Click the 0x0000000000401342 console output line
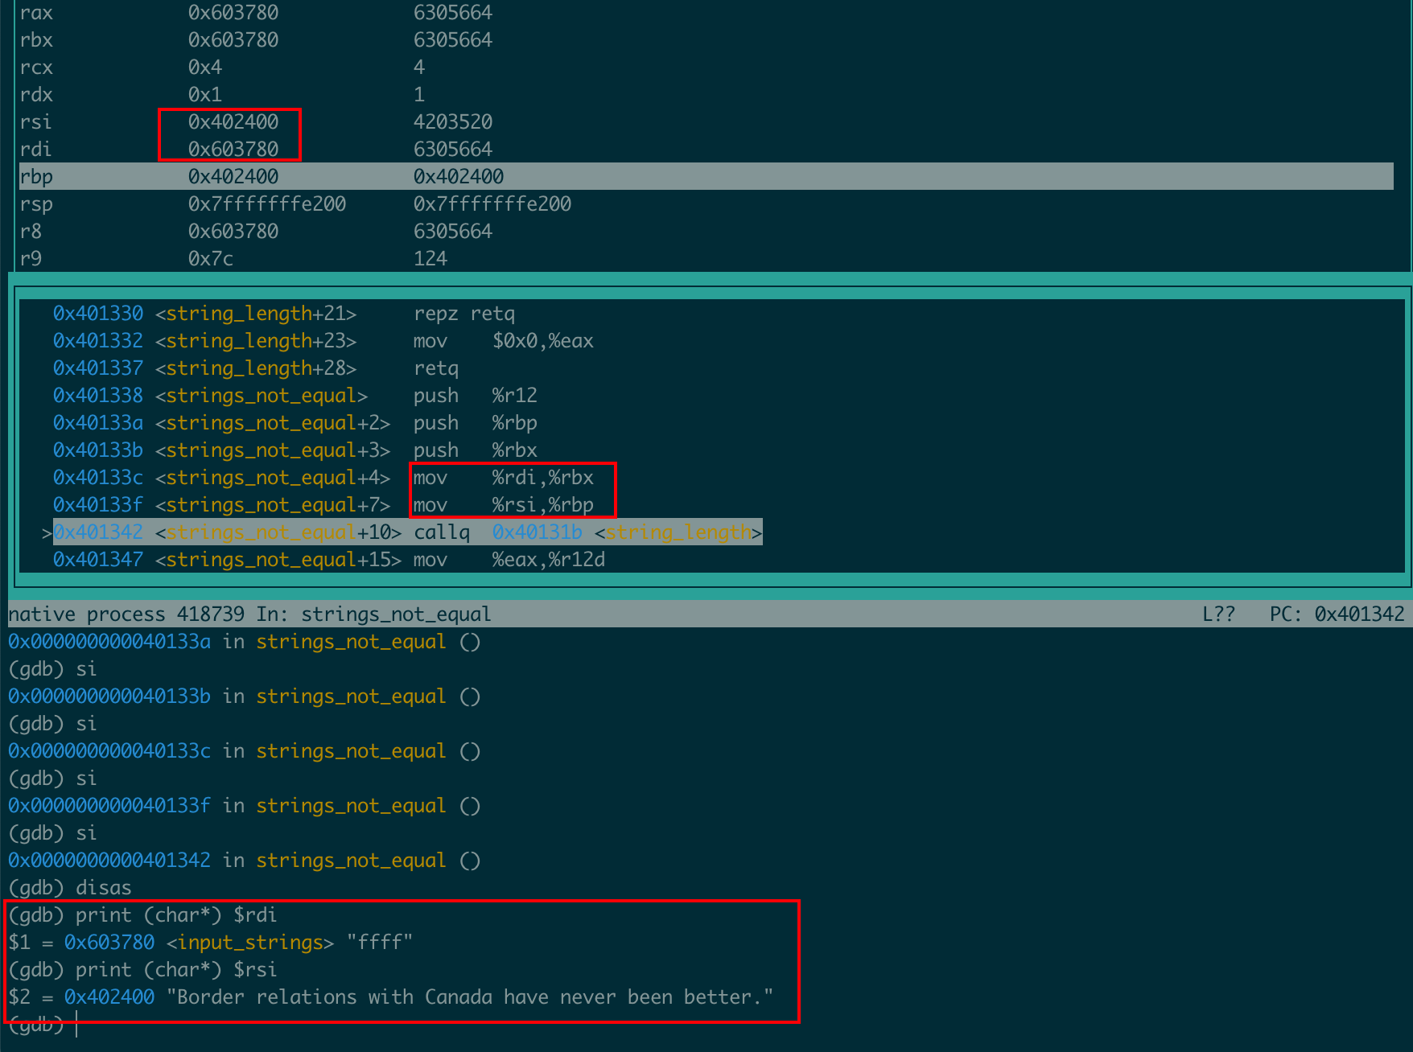Screen dimensions: 1413x1052 click(245, 861)
